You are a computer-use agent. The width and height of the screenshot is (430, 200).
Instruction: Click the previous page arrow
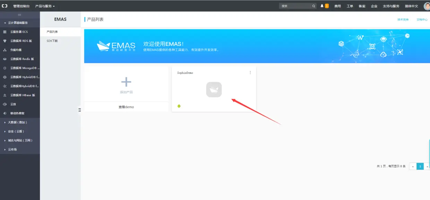(x=413, y=166)
